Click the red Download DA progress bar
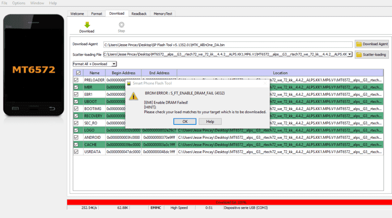The height and width of the screenshot is (218, 392). click(x=230, y=202)
